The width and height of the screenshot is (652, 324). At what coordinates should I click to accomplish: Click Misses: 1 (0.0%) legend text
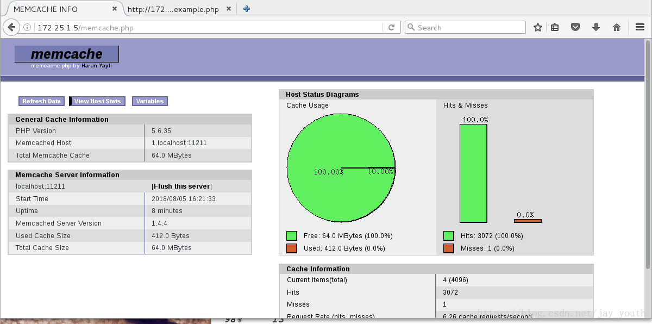tap(487, 248)
